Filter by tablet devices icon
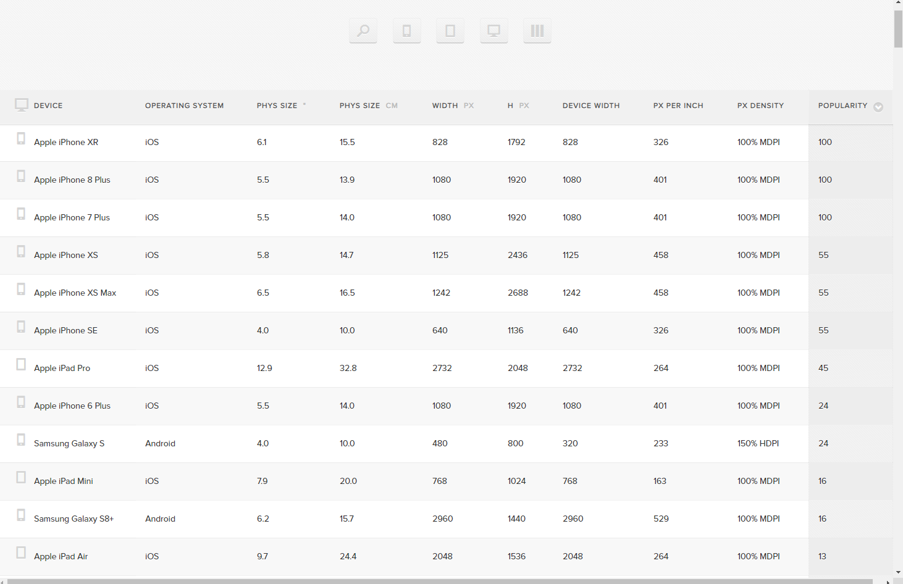Screen dimensions: 903x584 [450, 30]
